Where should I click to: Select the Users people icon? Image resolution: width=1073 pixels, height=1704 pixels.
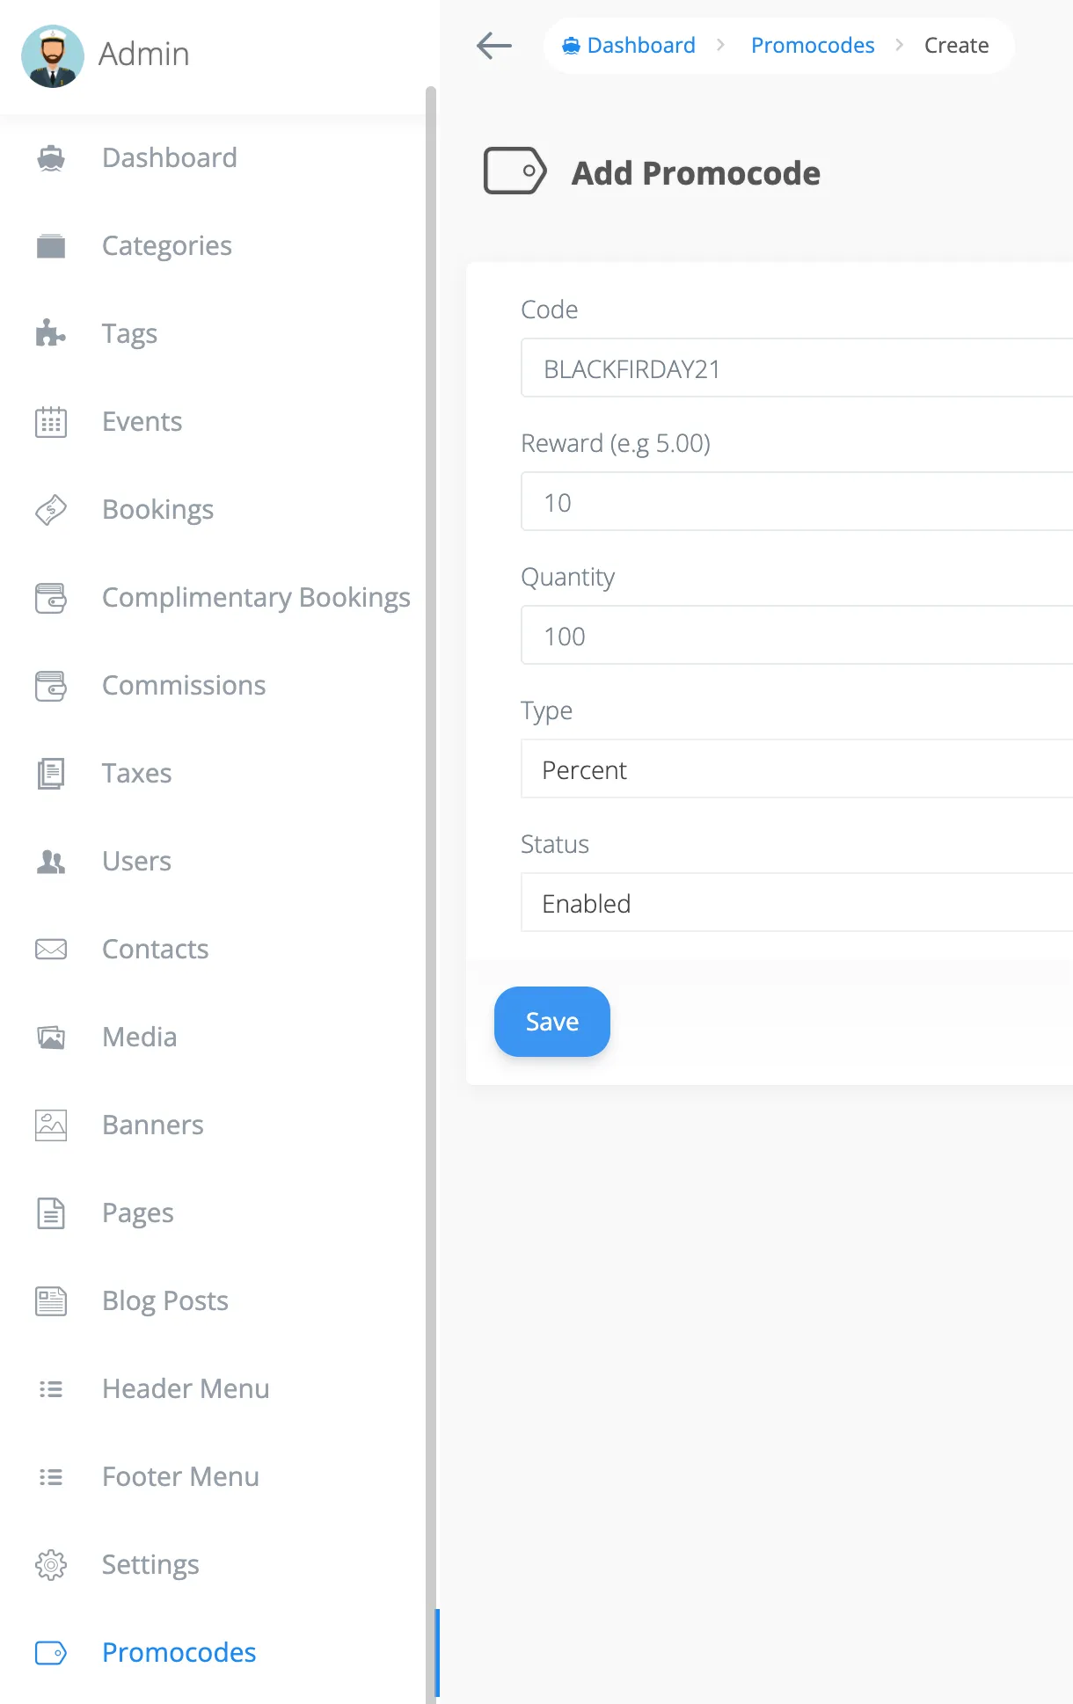coord(50,862)
